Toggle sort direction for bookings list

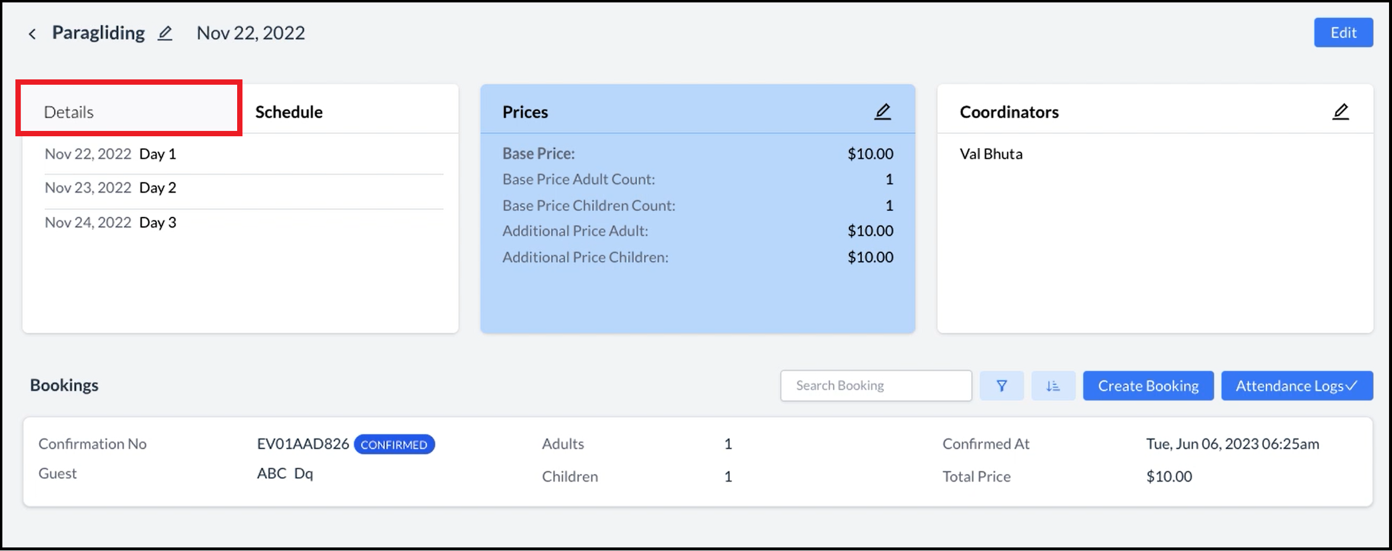click(1053, 385)
